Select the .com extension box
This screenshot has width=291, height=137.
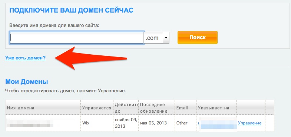point(153,38)
